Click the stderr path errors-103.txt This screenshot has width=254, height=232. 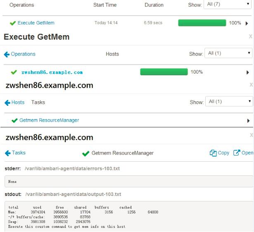coord(72,169)
